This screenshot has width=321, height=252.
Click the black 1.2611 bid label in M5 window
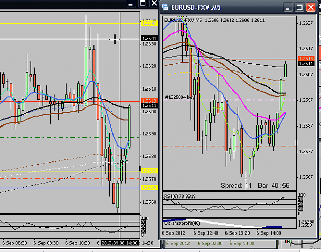coord(306,64)
